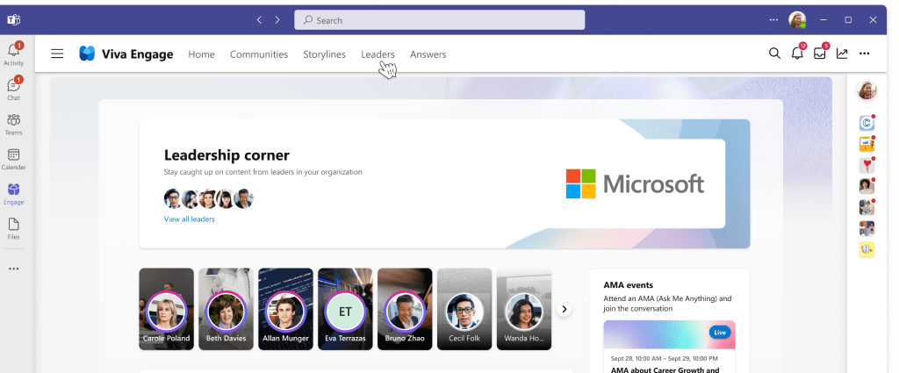Image resolution: width=899 pixels, height=373 pixels.
Task: Open Viva Engage search magnifier icon
Action: point(774,54)
